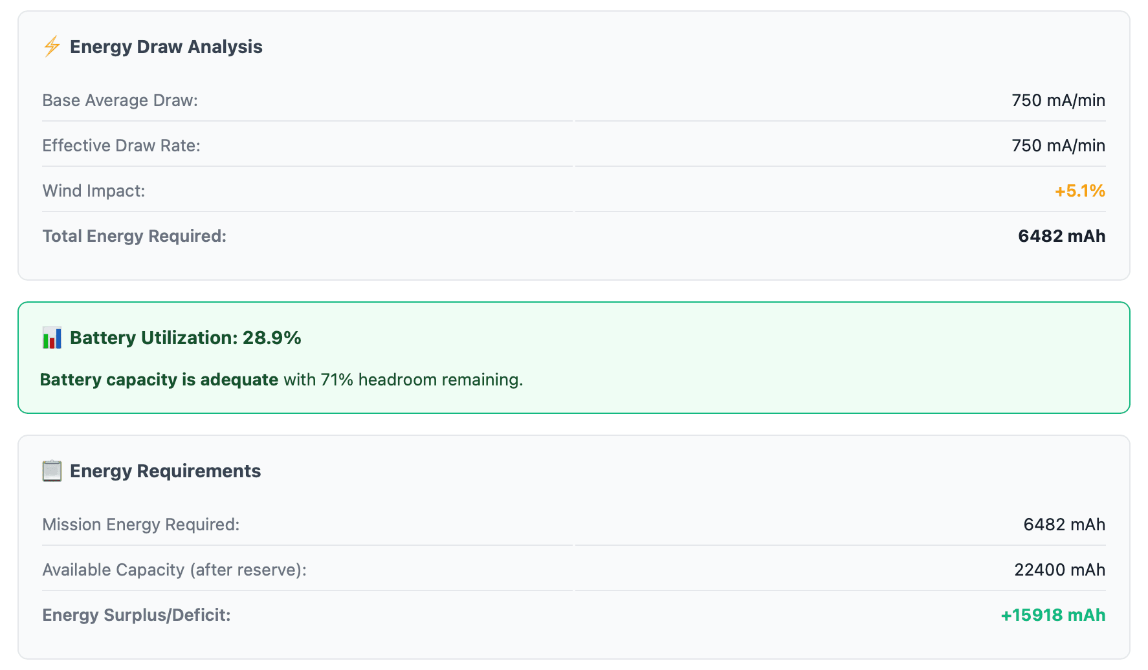Click the orange +5.1% Wind Impact value
The image size is (1148, 670).
(1079, 191)
